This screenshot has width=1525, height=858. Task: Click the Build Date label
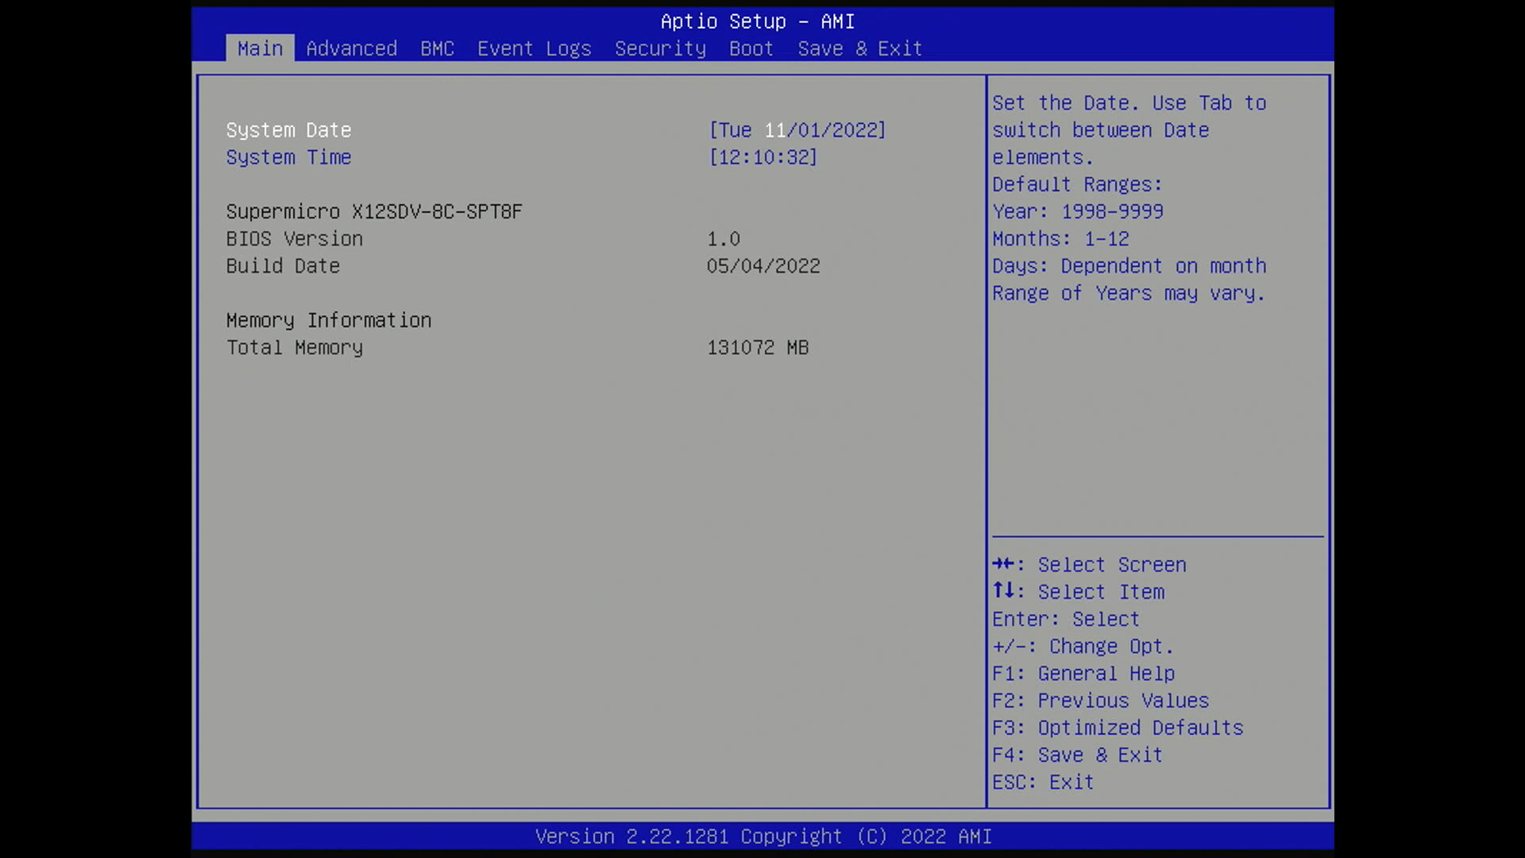tap(283, 266)
